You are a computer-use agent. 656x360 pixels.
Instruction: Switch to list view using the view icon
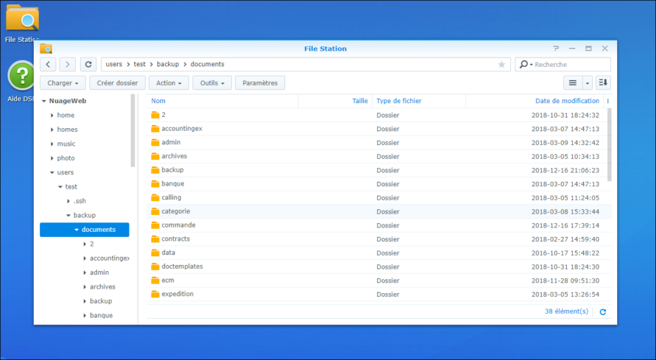click(573, 82)
